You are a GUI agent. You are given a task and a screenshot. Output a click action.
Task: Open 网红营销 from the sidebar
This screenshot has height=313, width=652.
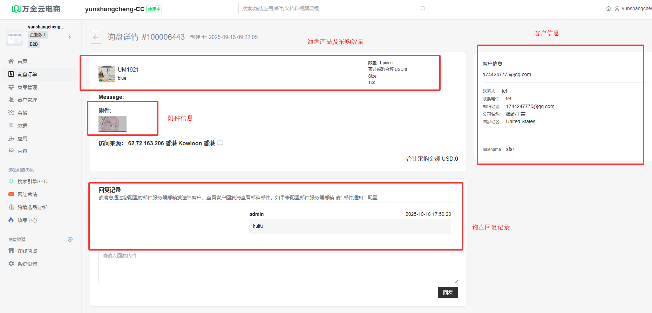(x=27, y=194)
